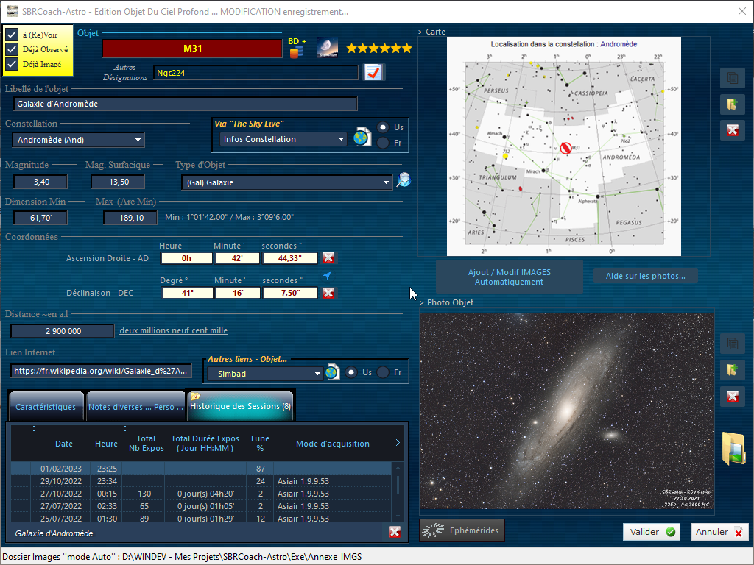Open the BD+ database icon
Image resolution: width=754 pixels, height=565 pixels.
coord(297,48)
